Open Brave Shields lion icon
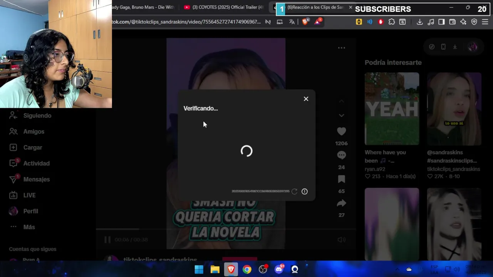Viewport: 493px width, 277px height. tap(305, 22)
